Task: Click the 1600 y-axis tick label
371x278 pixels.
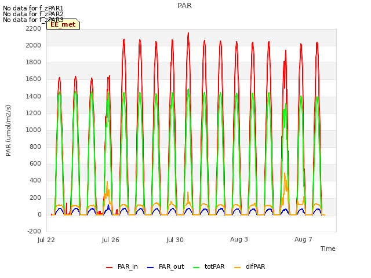Action: click(x=34, y=79)
